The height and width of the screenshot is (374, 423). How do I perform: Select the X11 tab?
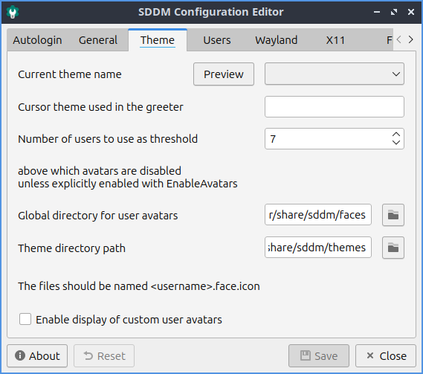(x=335, y=40)
